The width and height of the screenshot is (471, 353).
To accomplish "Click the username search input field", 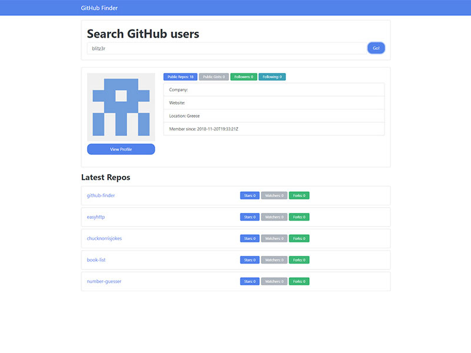I will pyautogui.click(x=227, y=48).
